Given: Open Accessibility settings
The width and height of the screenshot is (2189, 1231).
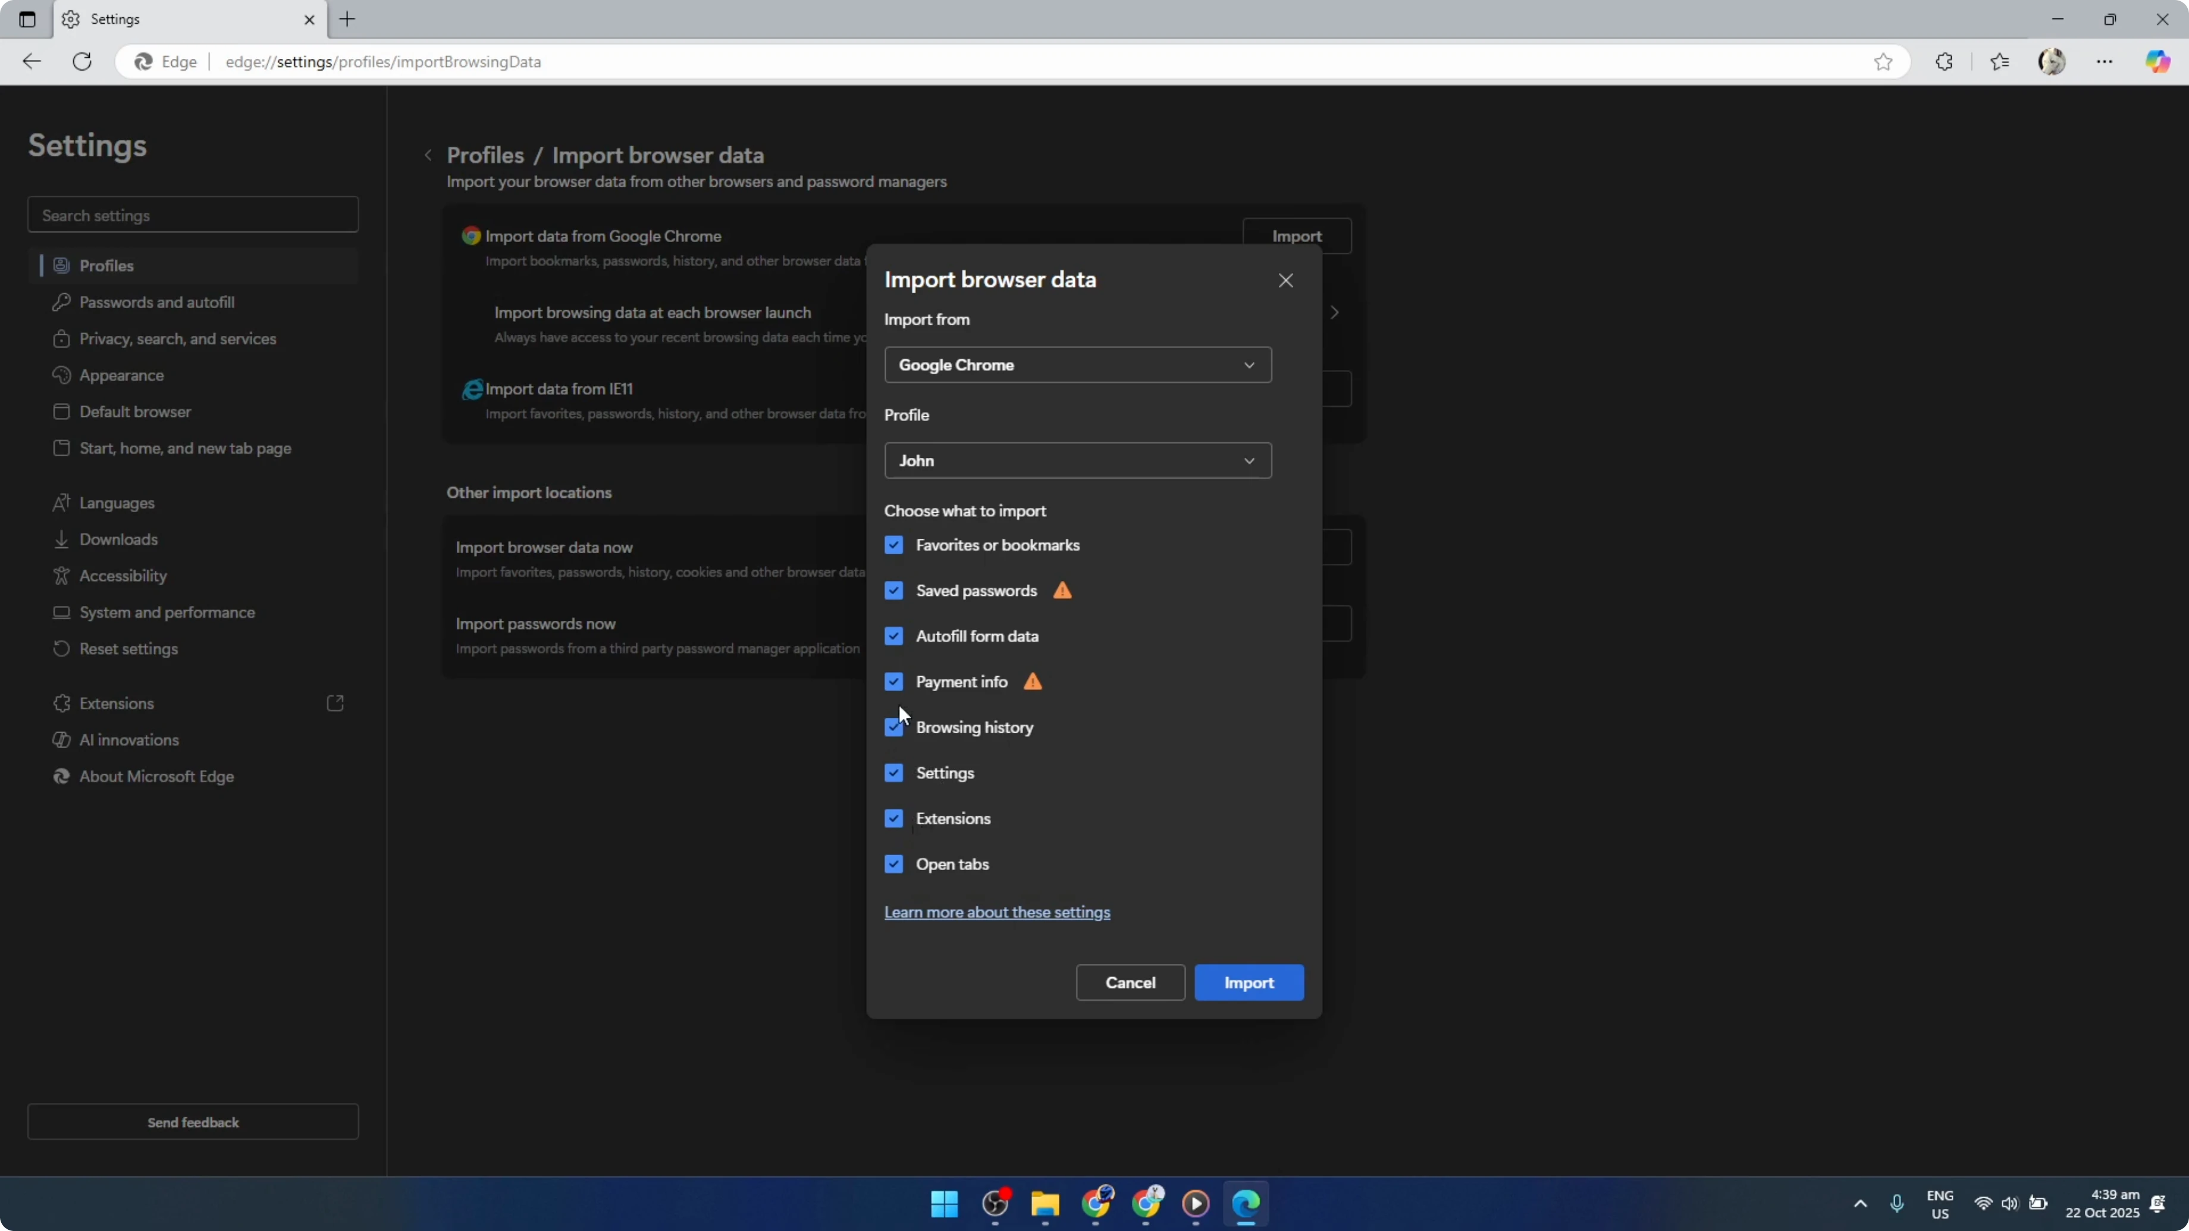Looking at the screenshot, I should point(193,576).
